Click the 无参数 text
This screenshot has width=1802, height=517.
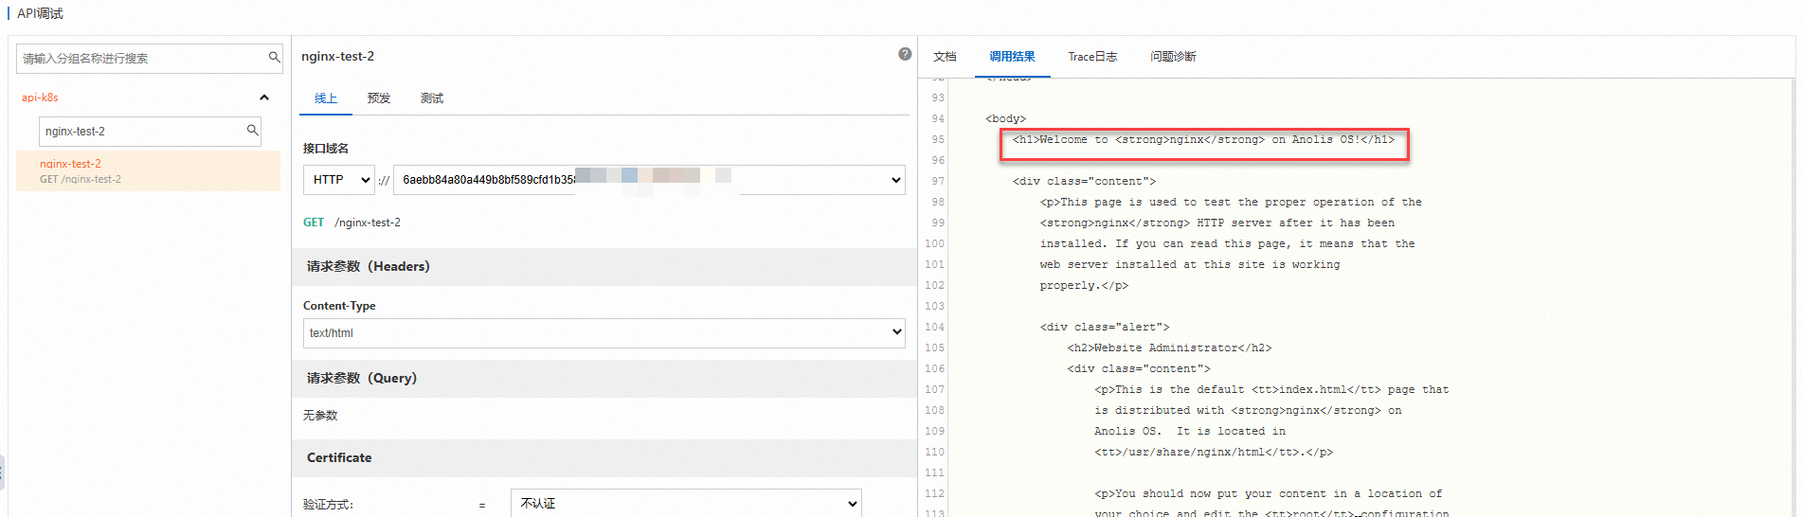click(x=320, y=416)
